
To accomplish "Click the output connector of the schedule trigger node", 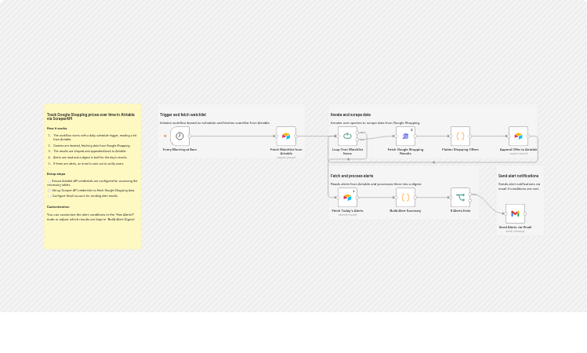I will tap(190, 136).
